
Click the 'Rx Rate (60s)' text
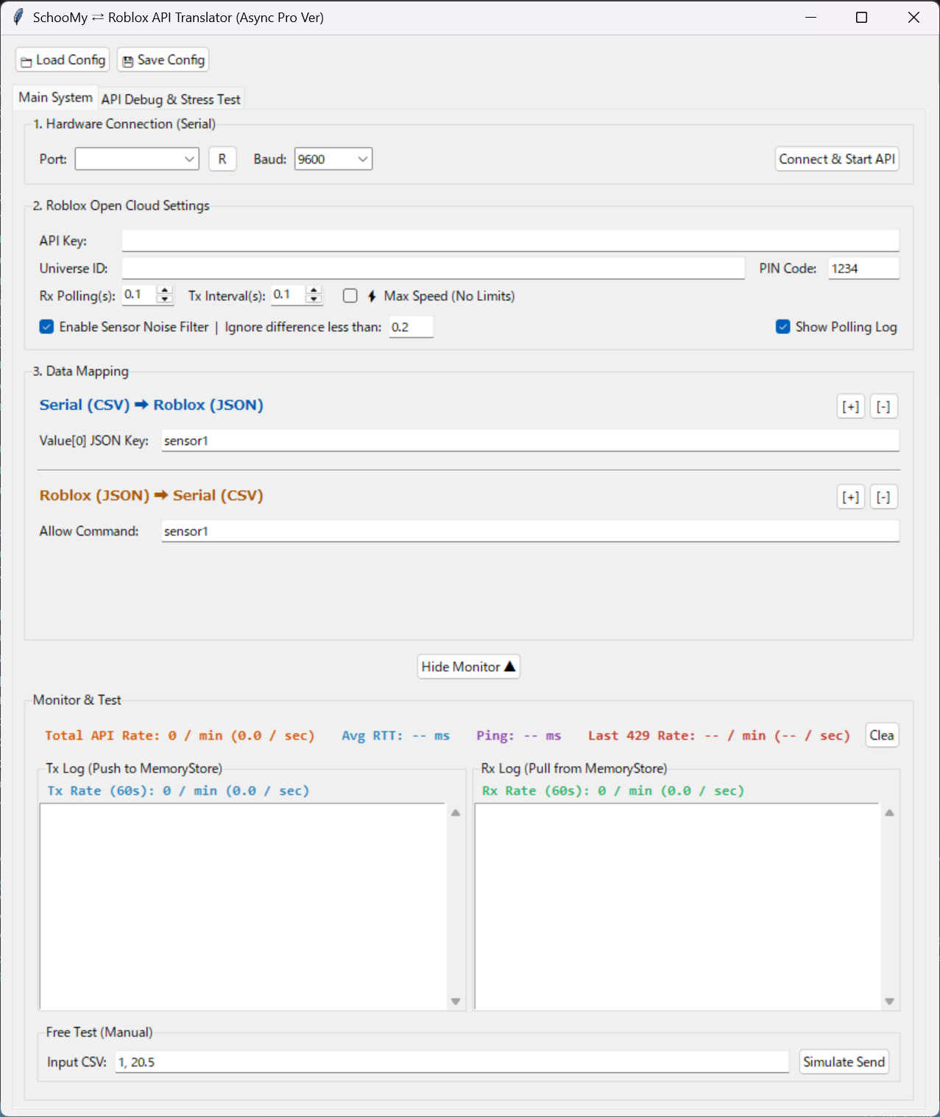tap(613, 790)
